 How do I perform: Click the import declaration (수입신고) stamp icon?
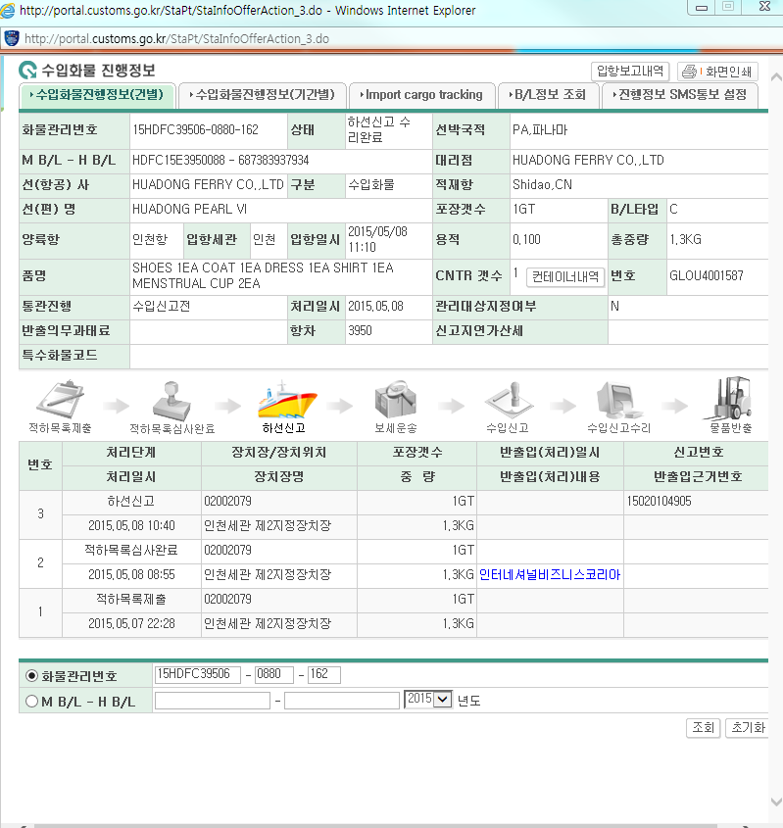tap(509, 401)
